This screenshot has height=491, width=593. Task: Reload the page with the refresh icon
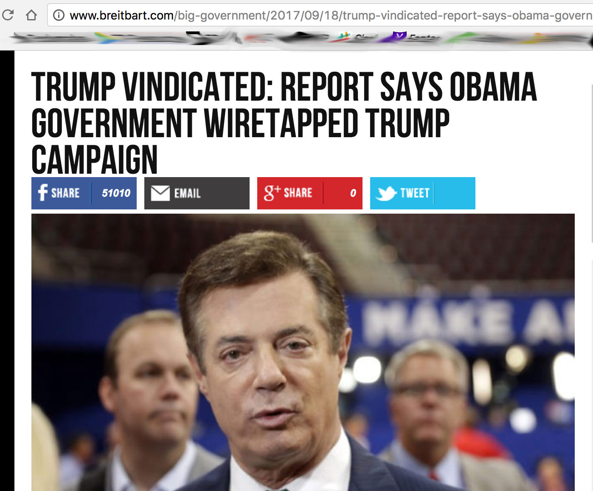click(8, 15)
